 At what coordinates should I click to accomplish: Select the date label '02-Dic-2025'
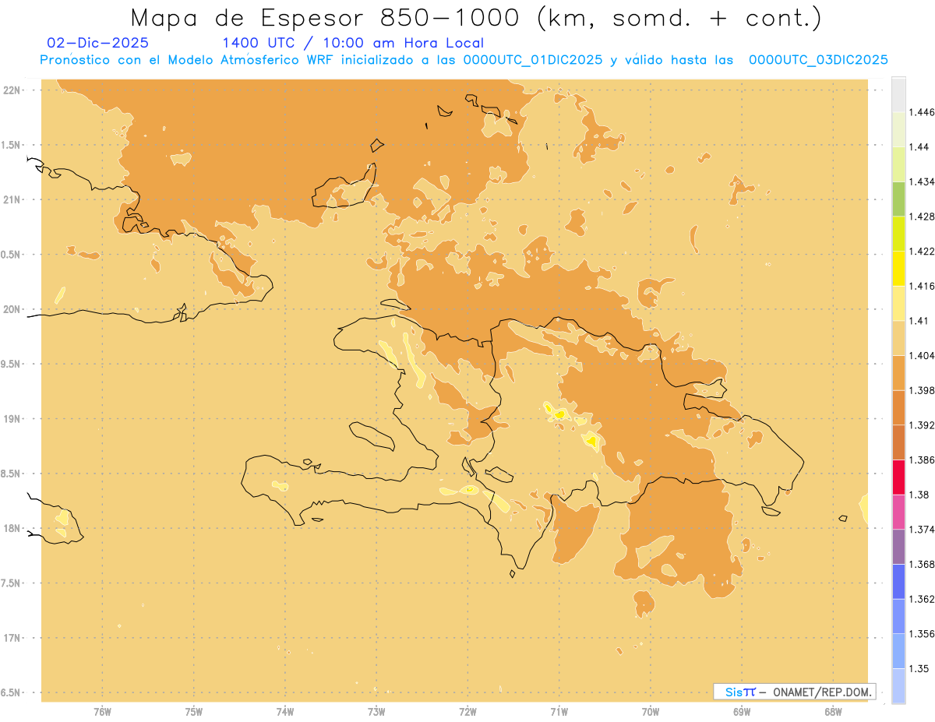tap(97, 43)
